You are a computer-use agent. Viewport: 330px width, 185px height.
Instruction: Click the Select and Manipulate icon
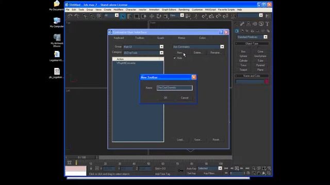point(196,16)
